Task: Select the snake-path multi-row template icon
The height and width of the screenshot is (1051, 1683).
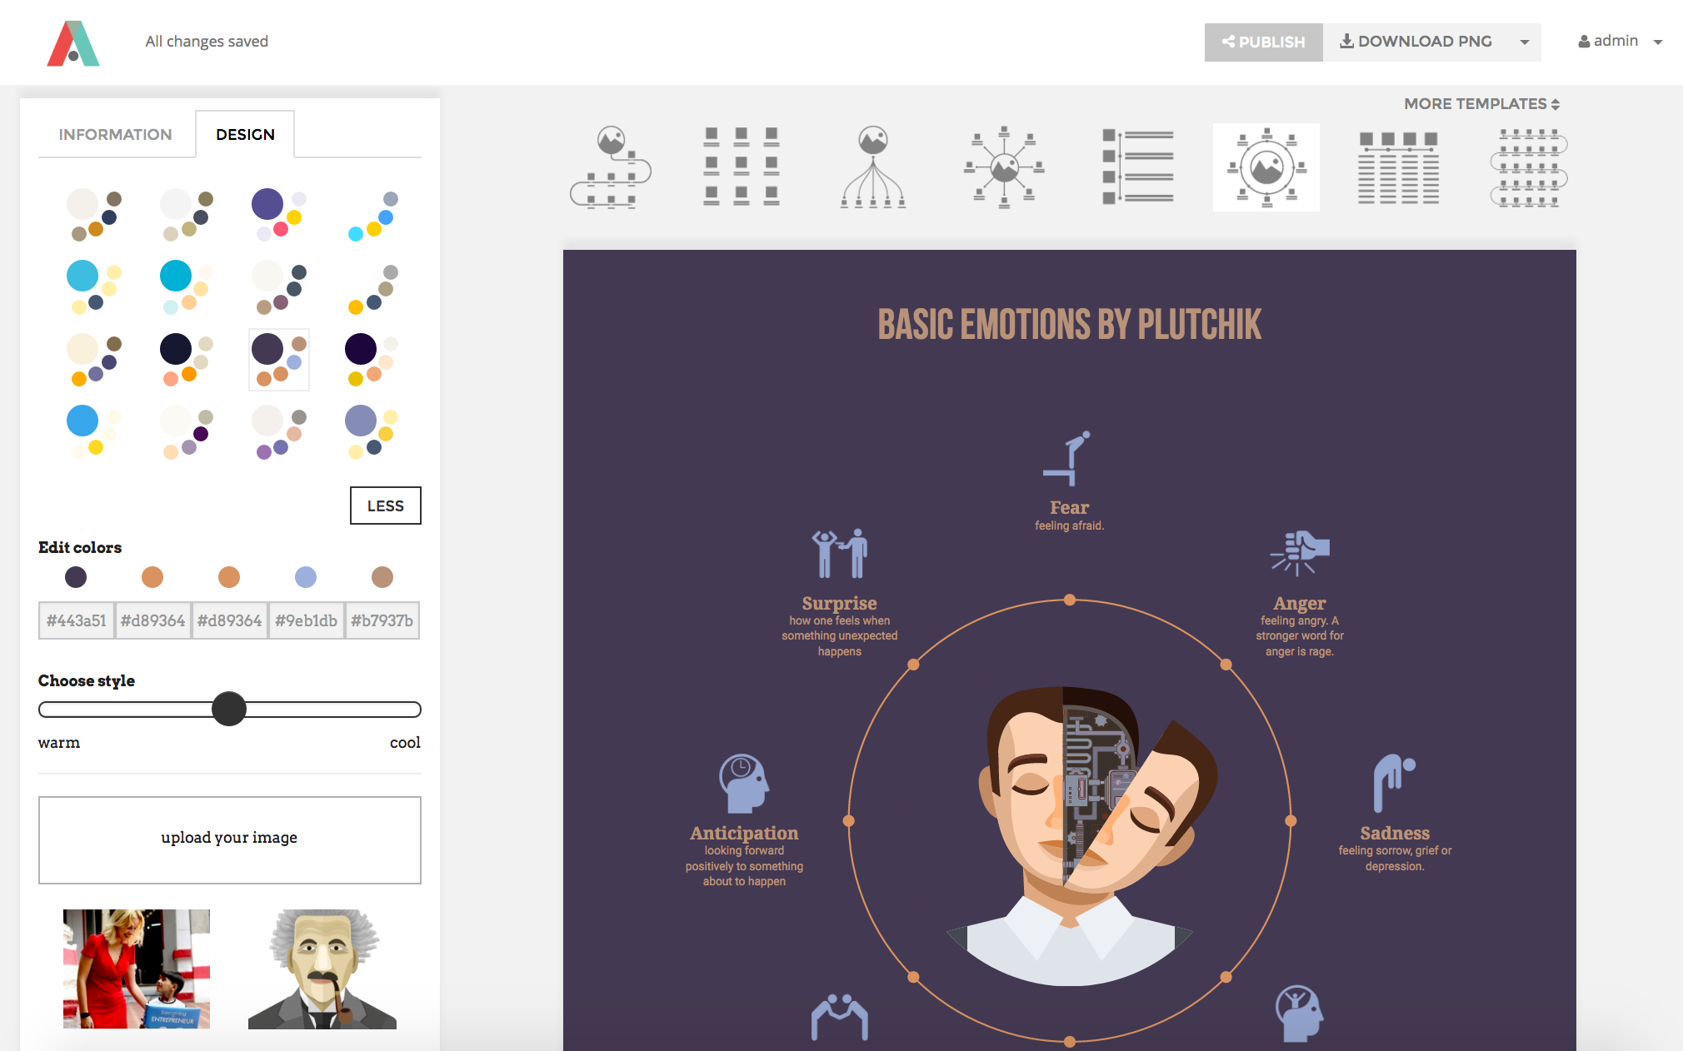Action: 1529,167
